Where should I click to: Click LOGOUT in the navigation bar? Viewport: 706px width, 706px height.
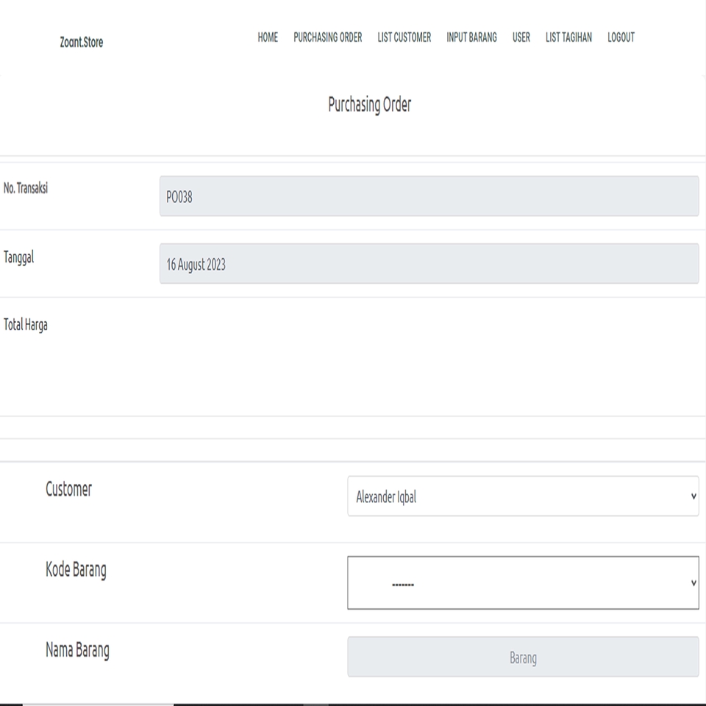coord(621,38)
